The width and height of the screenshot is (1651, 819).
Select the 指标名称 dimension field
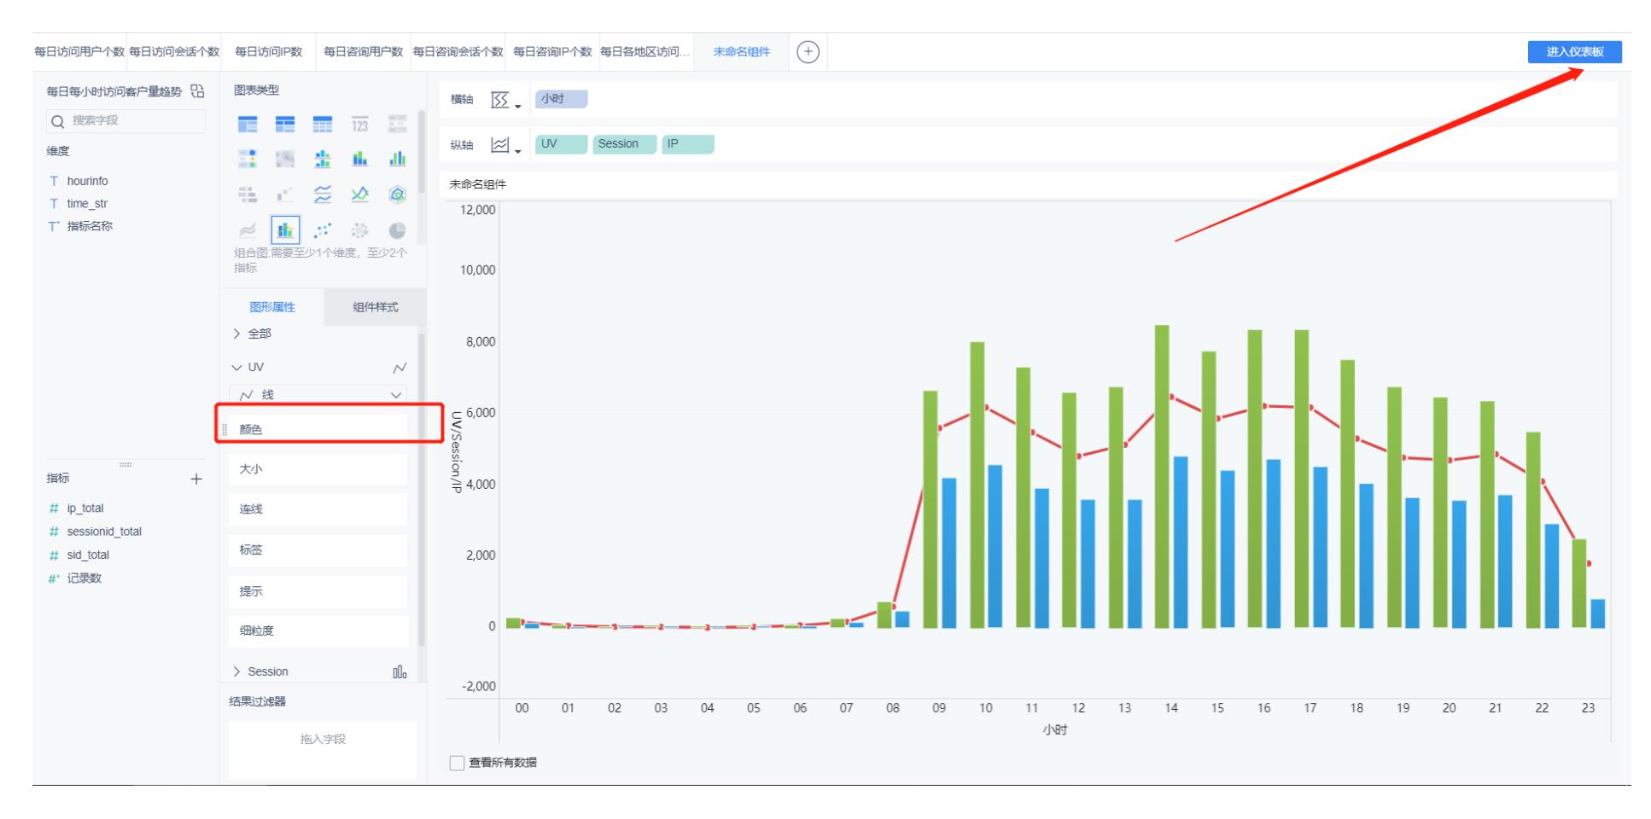[x=90, y=227]
